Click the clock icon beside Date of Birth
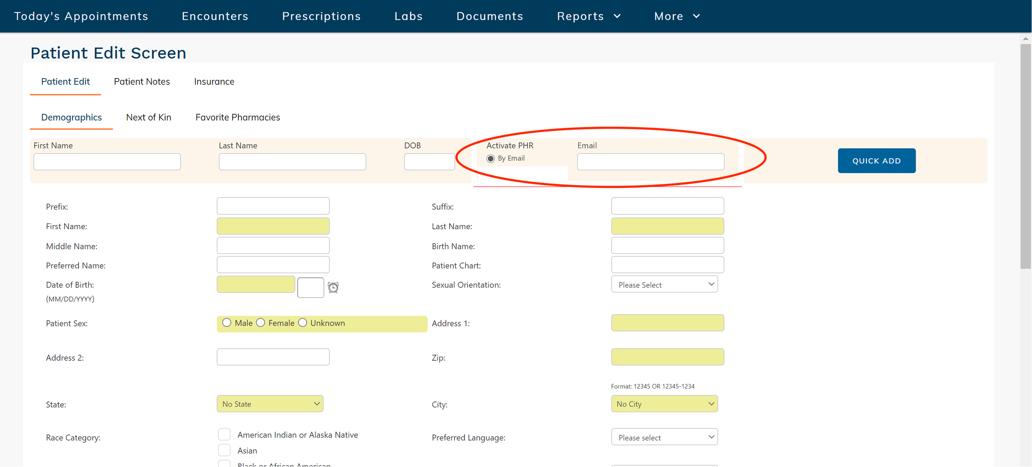 (333, 287)
